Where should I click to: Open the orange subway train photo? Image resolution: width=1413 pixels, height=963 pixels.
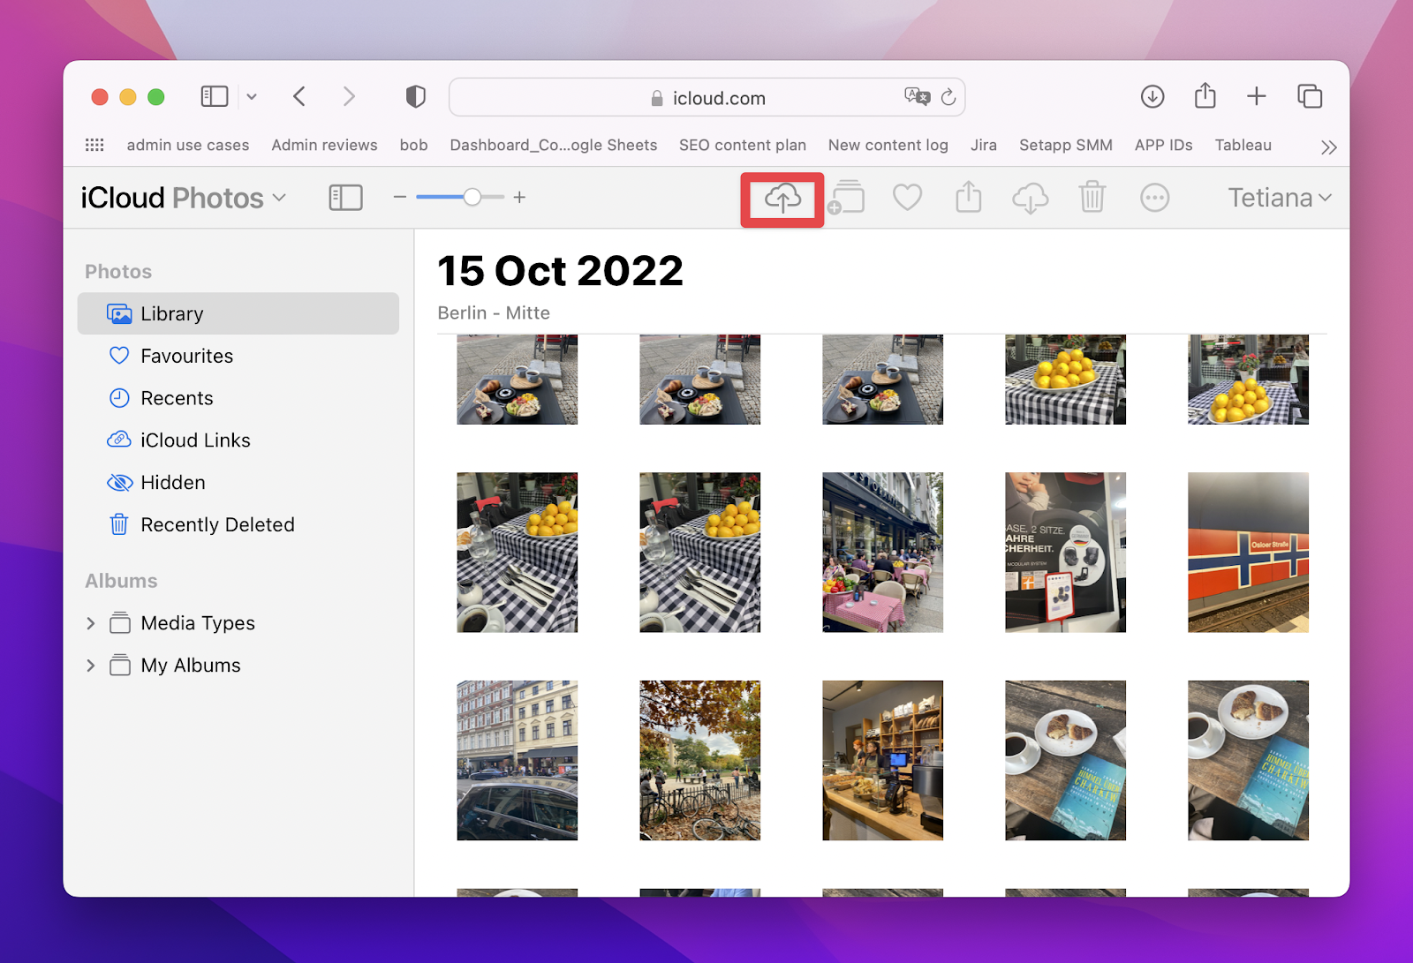pos(1248,553)
